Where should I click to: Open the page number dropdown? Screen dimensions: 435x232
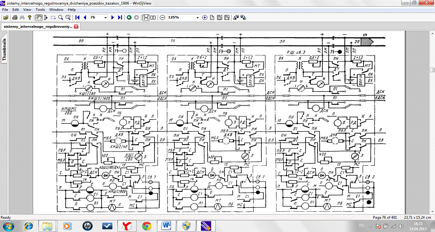(x=106, y=18)
